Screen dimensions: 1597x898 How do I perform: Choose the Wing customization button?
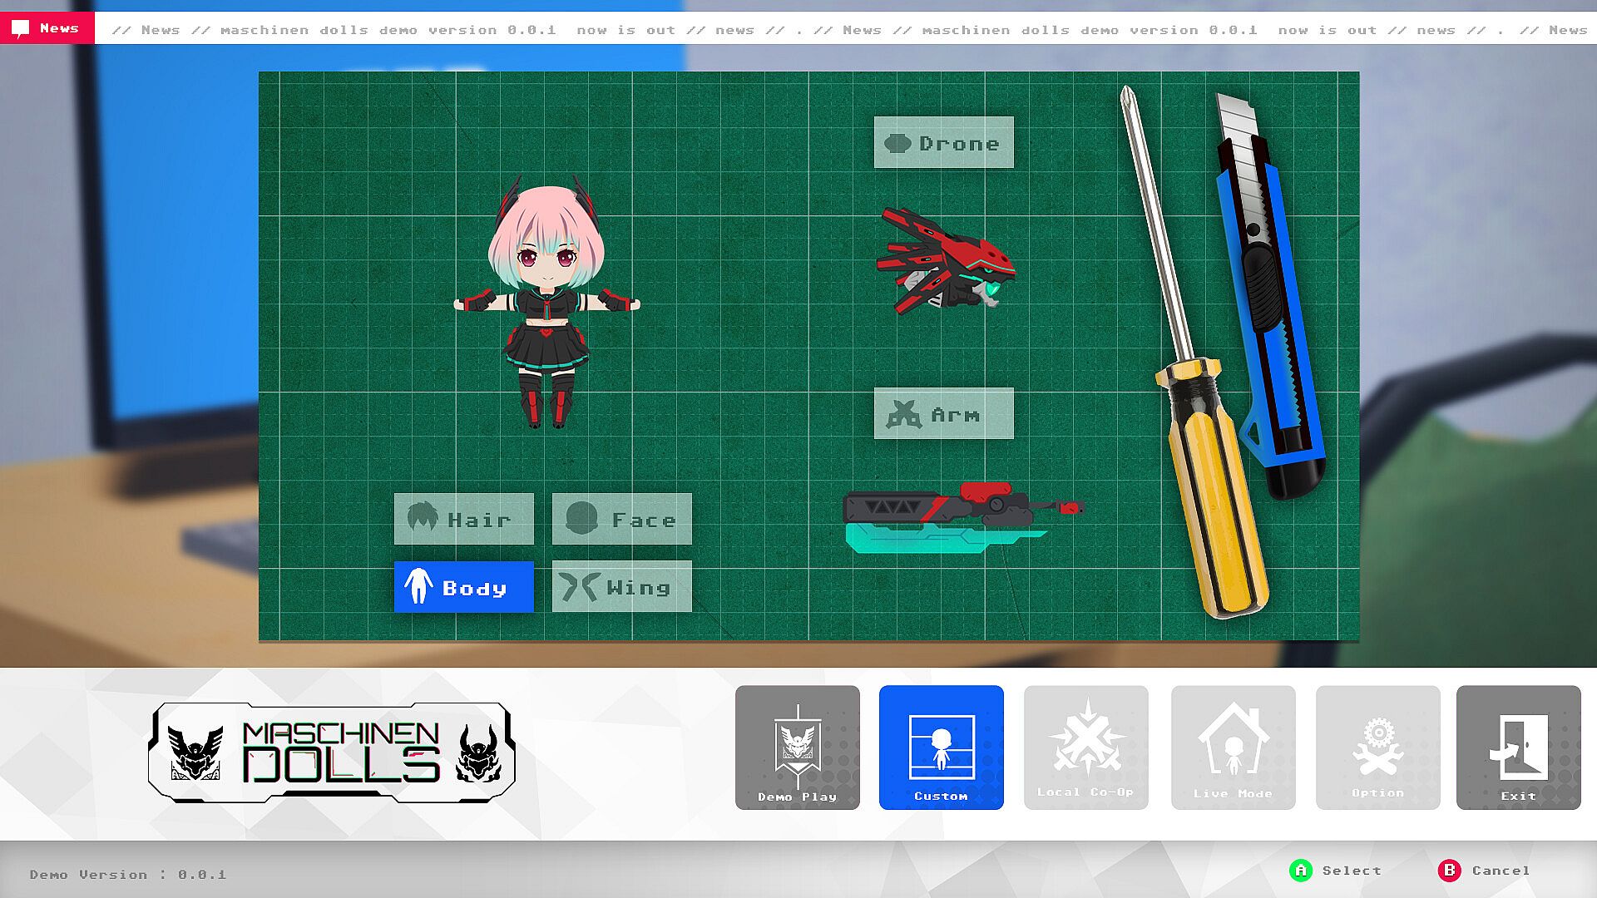[621, 587]
